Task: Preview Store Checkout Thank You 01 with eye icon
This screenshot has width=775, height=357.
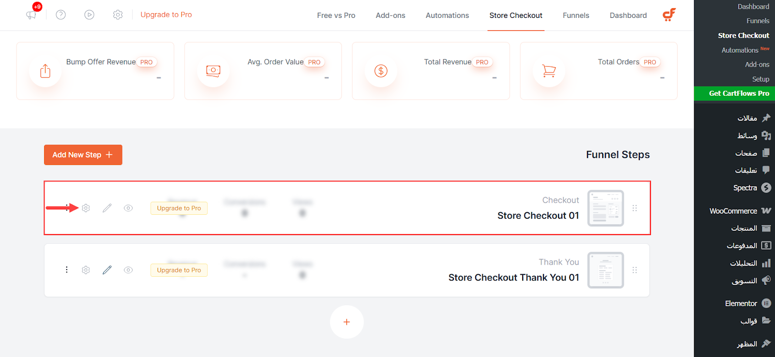Action: [x=128, y=270]
